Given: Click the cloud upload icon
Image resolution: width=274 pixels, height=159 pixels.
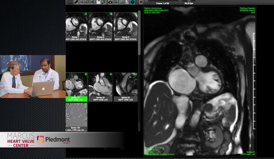Looking at the screenshot, I should tap(110, 2).
